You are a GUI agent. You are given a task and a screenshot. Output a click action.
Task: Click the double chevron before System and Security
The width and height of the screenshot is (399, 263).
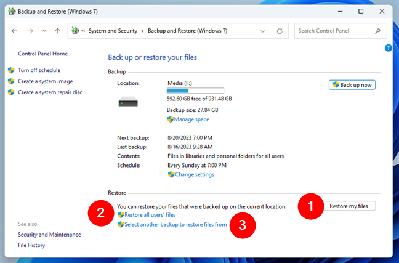[x=83, y=31]
